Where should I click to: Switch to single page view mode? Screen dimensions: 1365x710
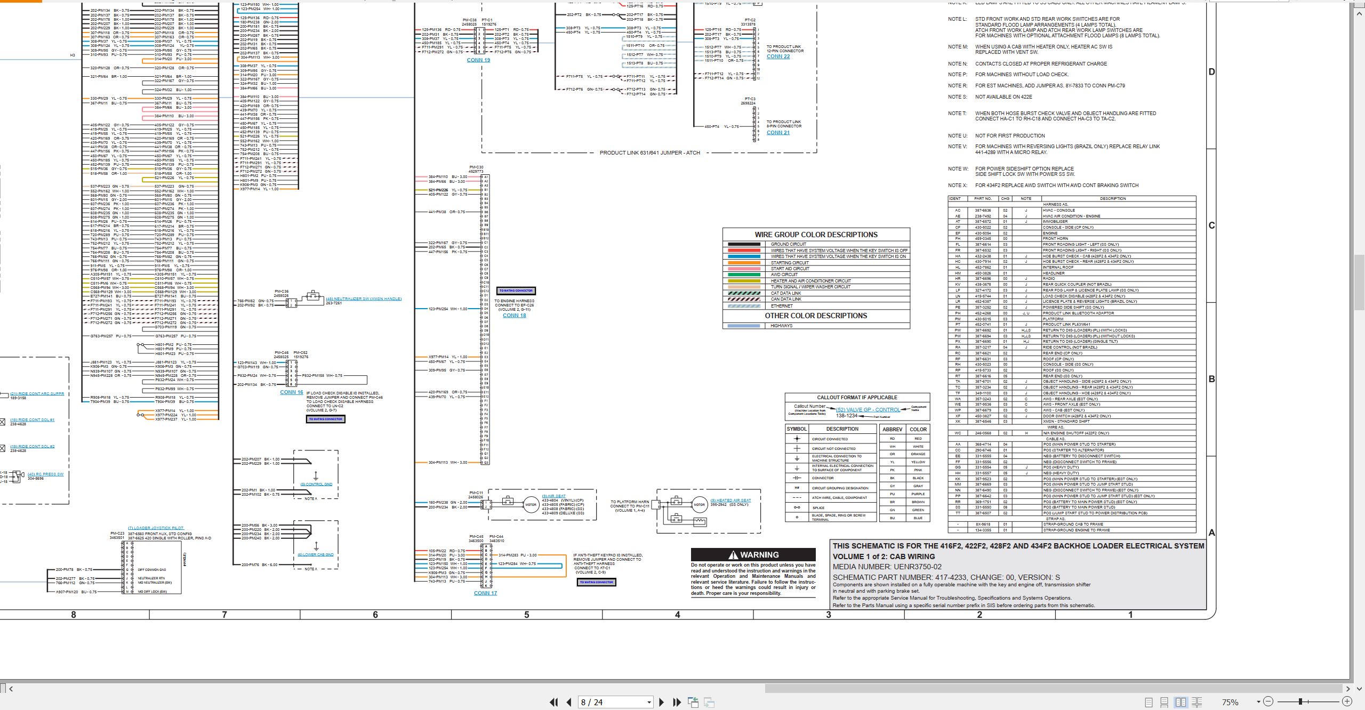(x=1149, y=702)
